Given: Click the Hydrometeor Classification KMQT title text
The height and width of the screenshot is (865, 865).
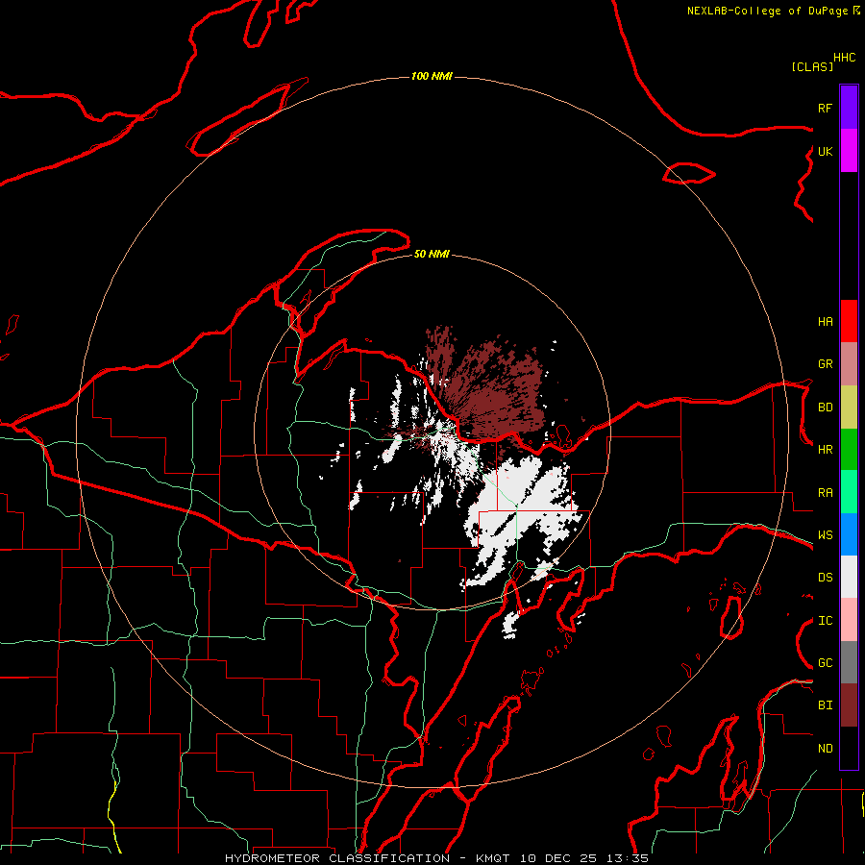Looking at the screenshot, I should [x=436, y=858].
